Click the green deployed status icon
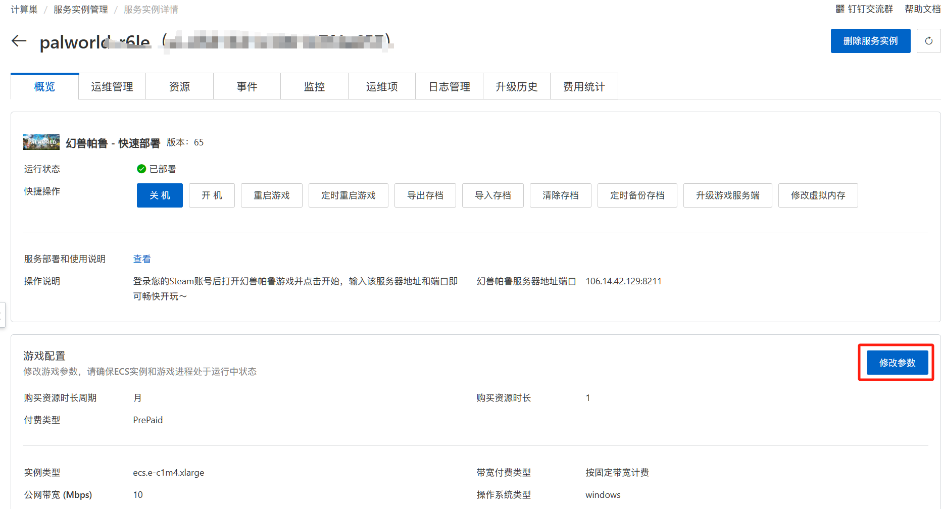The image size is (941, 509). coord(141,169)
